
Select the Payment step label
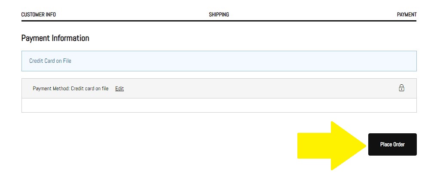(407, 15)
